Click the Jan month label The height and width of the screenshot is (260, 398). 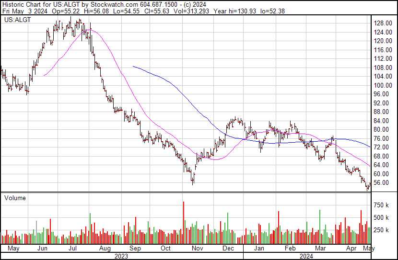click(x=258, y=249)
